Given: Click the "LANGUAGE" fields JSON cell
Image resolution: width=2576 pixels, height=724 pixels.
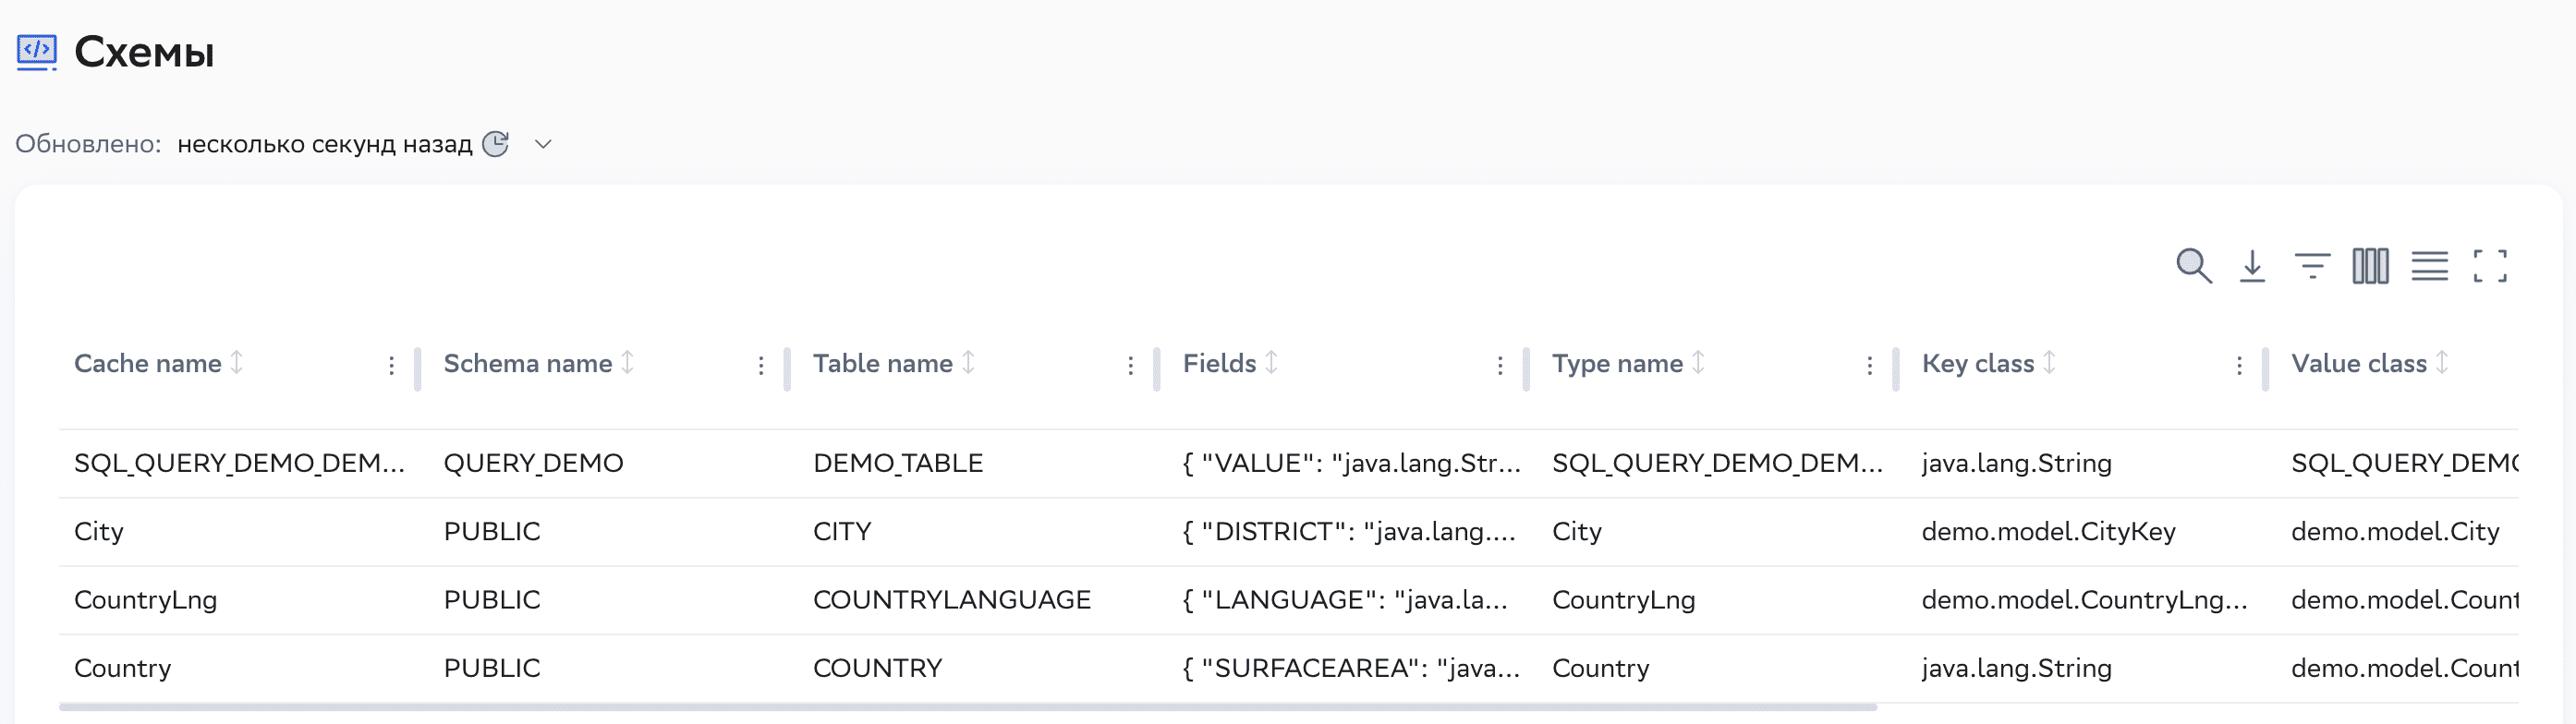Looking at the screenshot, I should 1345,600.
